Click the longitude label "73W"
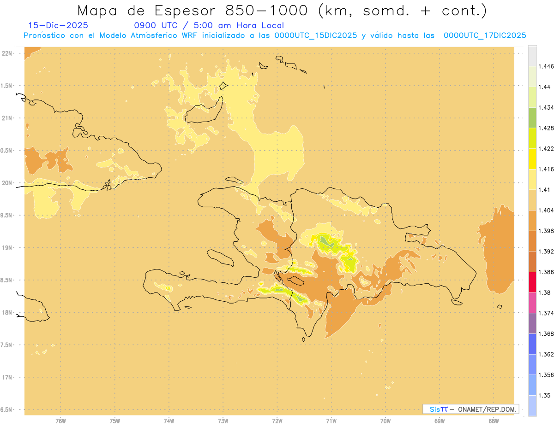 coord(223,421)
